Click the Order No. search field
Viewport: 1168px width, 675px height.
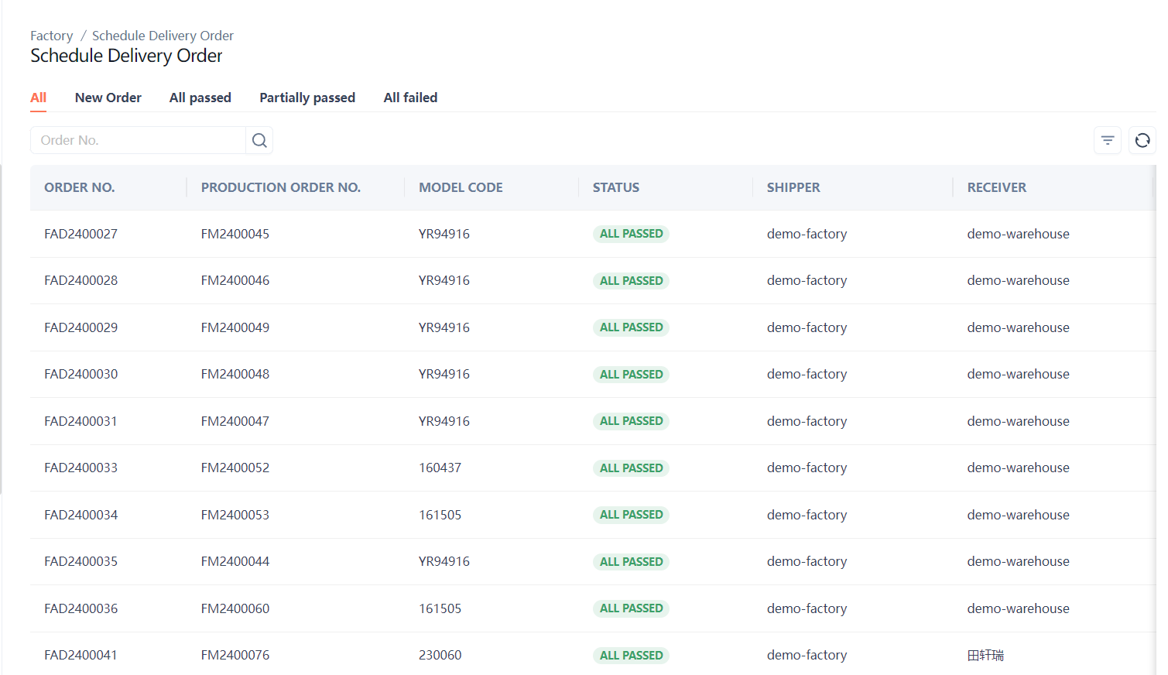point(139,140)
